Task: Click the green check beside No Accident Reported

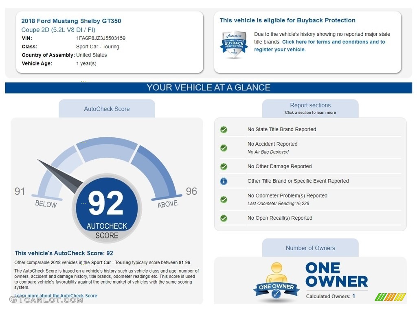Action: point(224,148)
